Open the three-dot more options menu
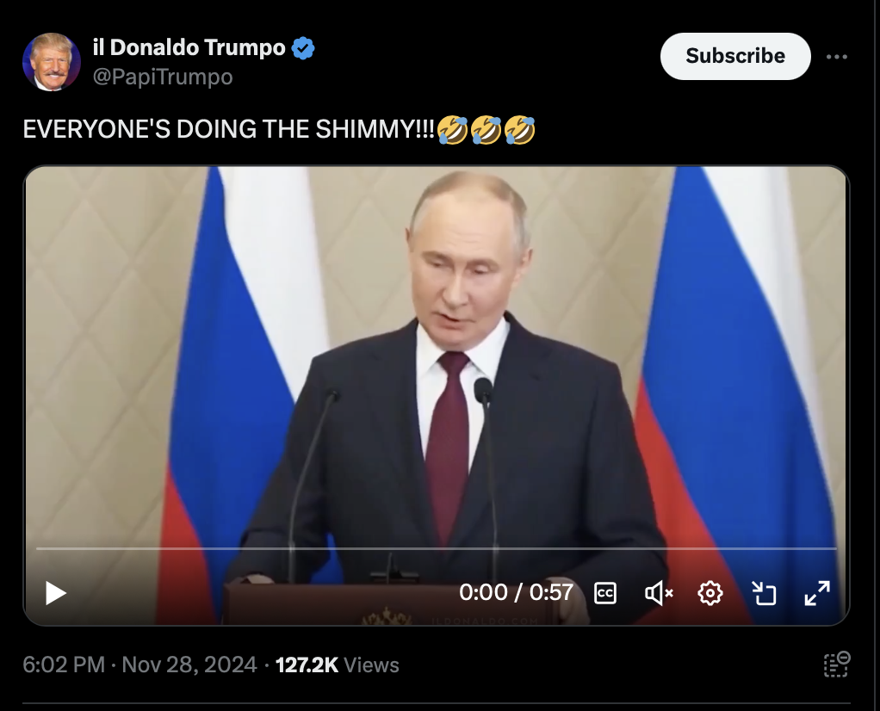The height and width of the screenshot is (711, 880). (x=836, y=57)
